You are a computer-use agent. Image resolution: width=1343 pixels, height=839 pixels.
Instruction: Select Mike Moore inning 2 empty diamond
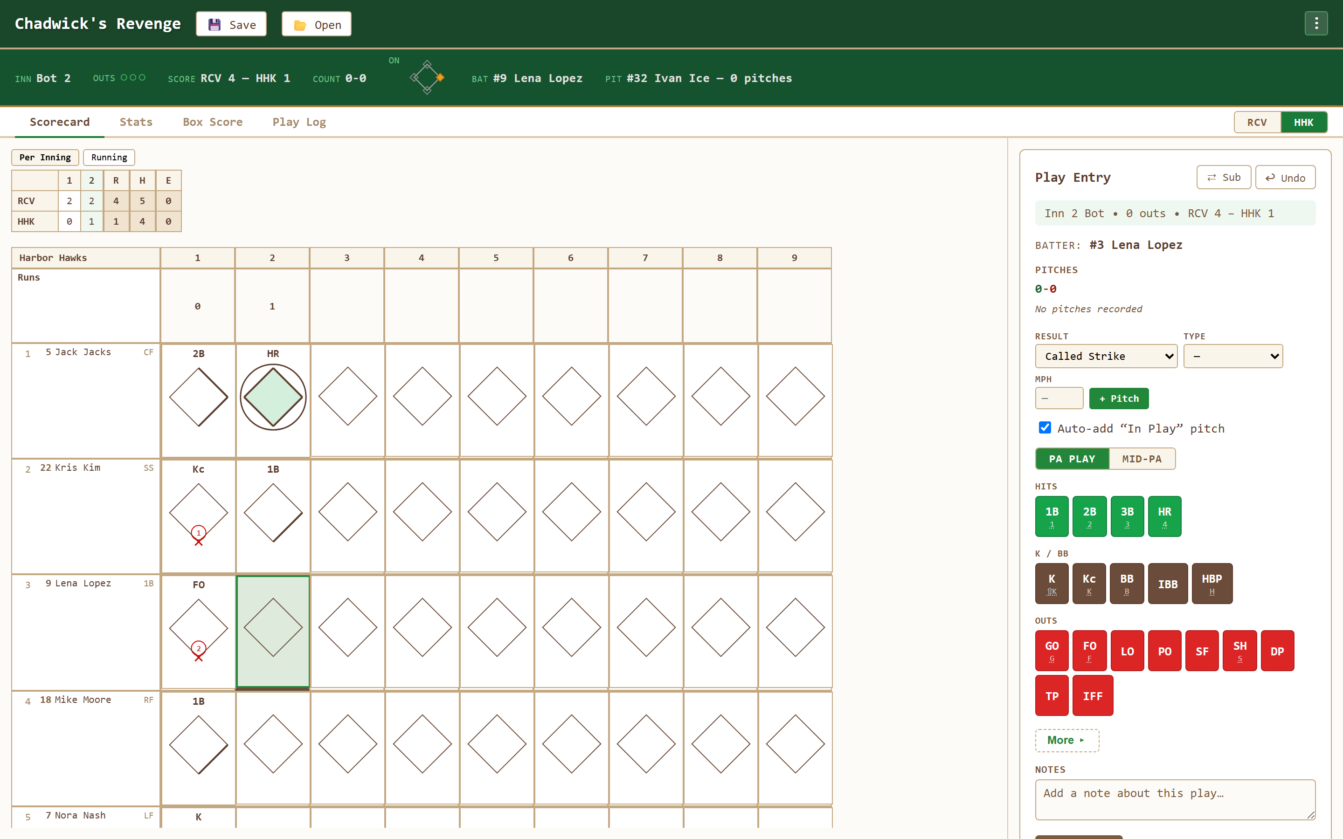click(273, 743)
